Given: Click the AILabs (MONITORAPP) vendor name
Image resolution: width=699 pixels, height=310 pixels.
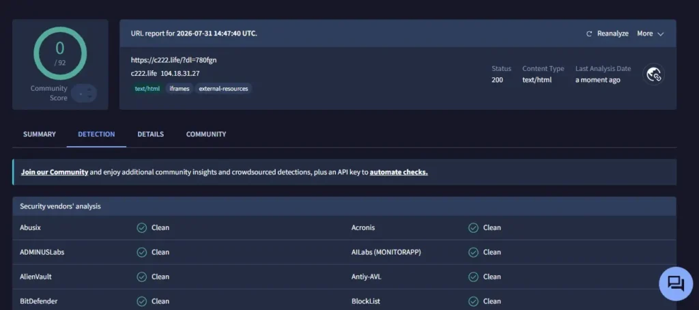Looking at the screenshot, I should pos(386,253).
